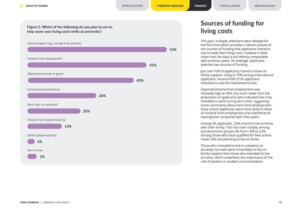Select the Income from employment bar
Screen dimensions: 302x213
click(87, 65)
